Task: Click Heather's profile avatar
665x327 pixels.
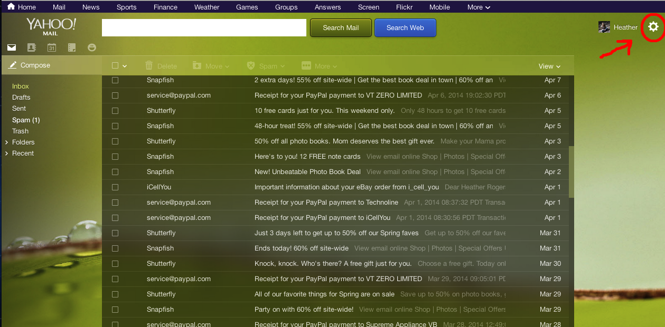Action: click(604, 27)
